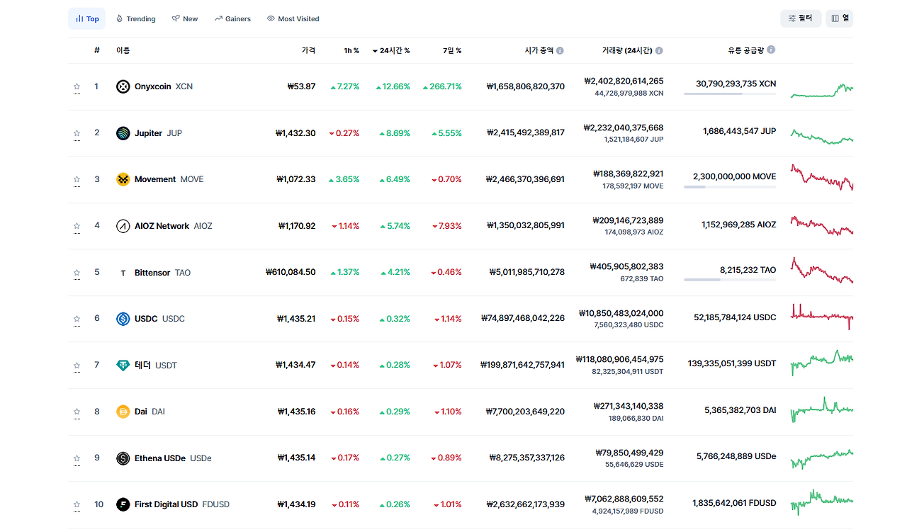Click Jupiter market cap ₩2,415,492,389,817
This screenshot has height=532, width=907.
(x=526, y=132)
